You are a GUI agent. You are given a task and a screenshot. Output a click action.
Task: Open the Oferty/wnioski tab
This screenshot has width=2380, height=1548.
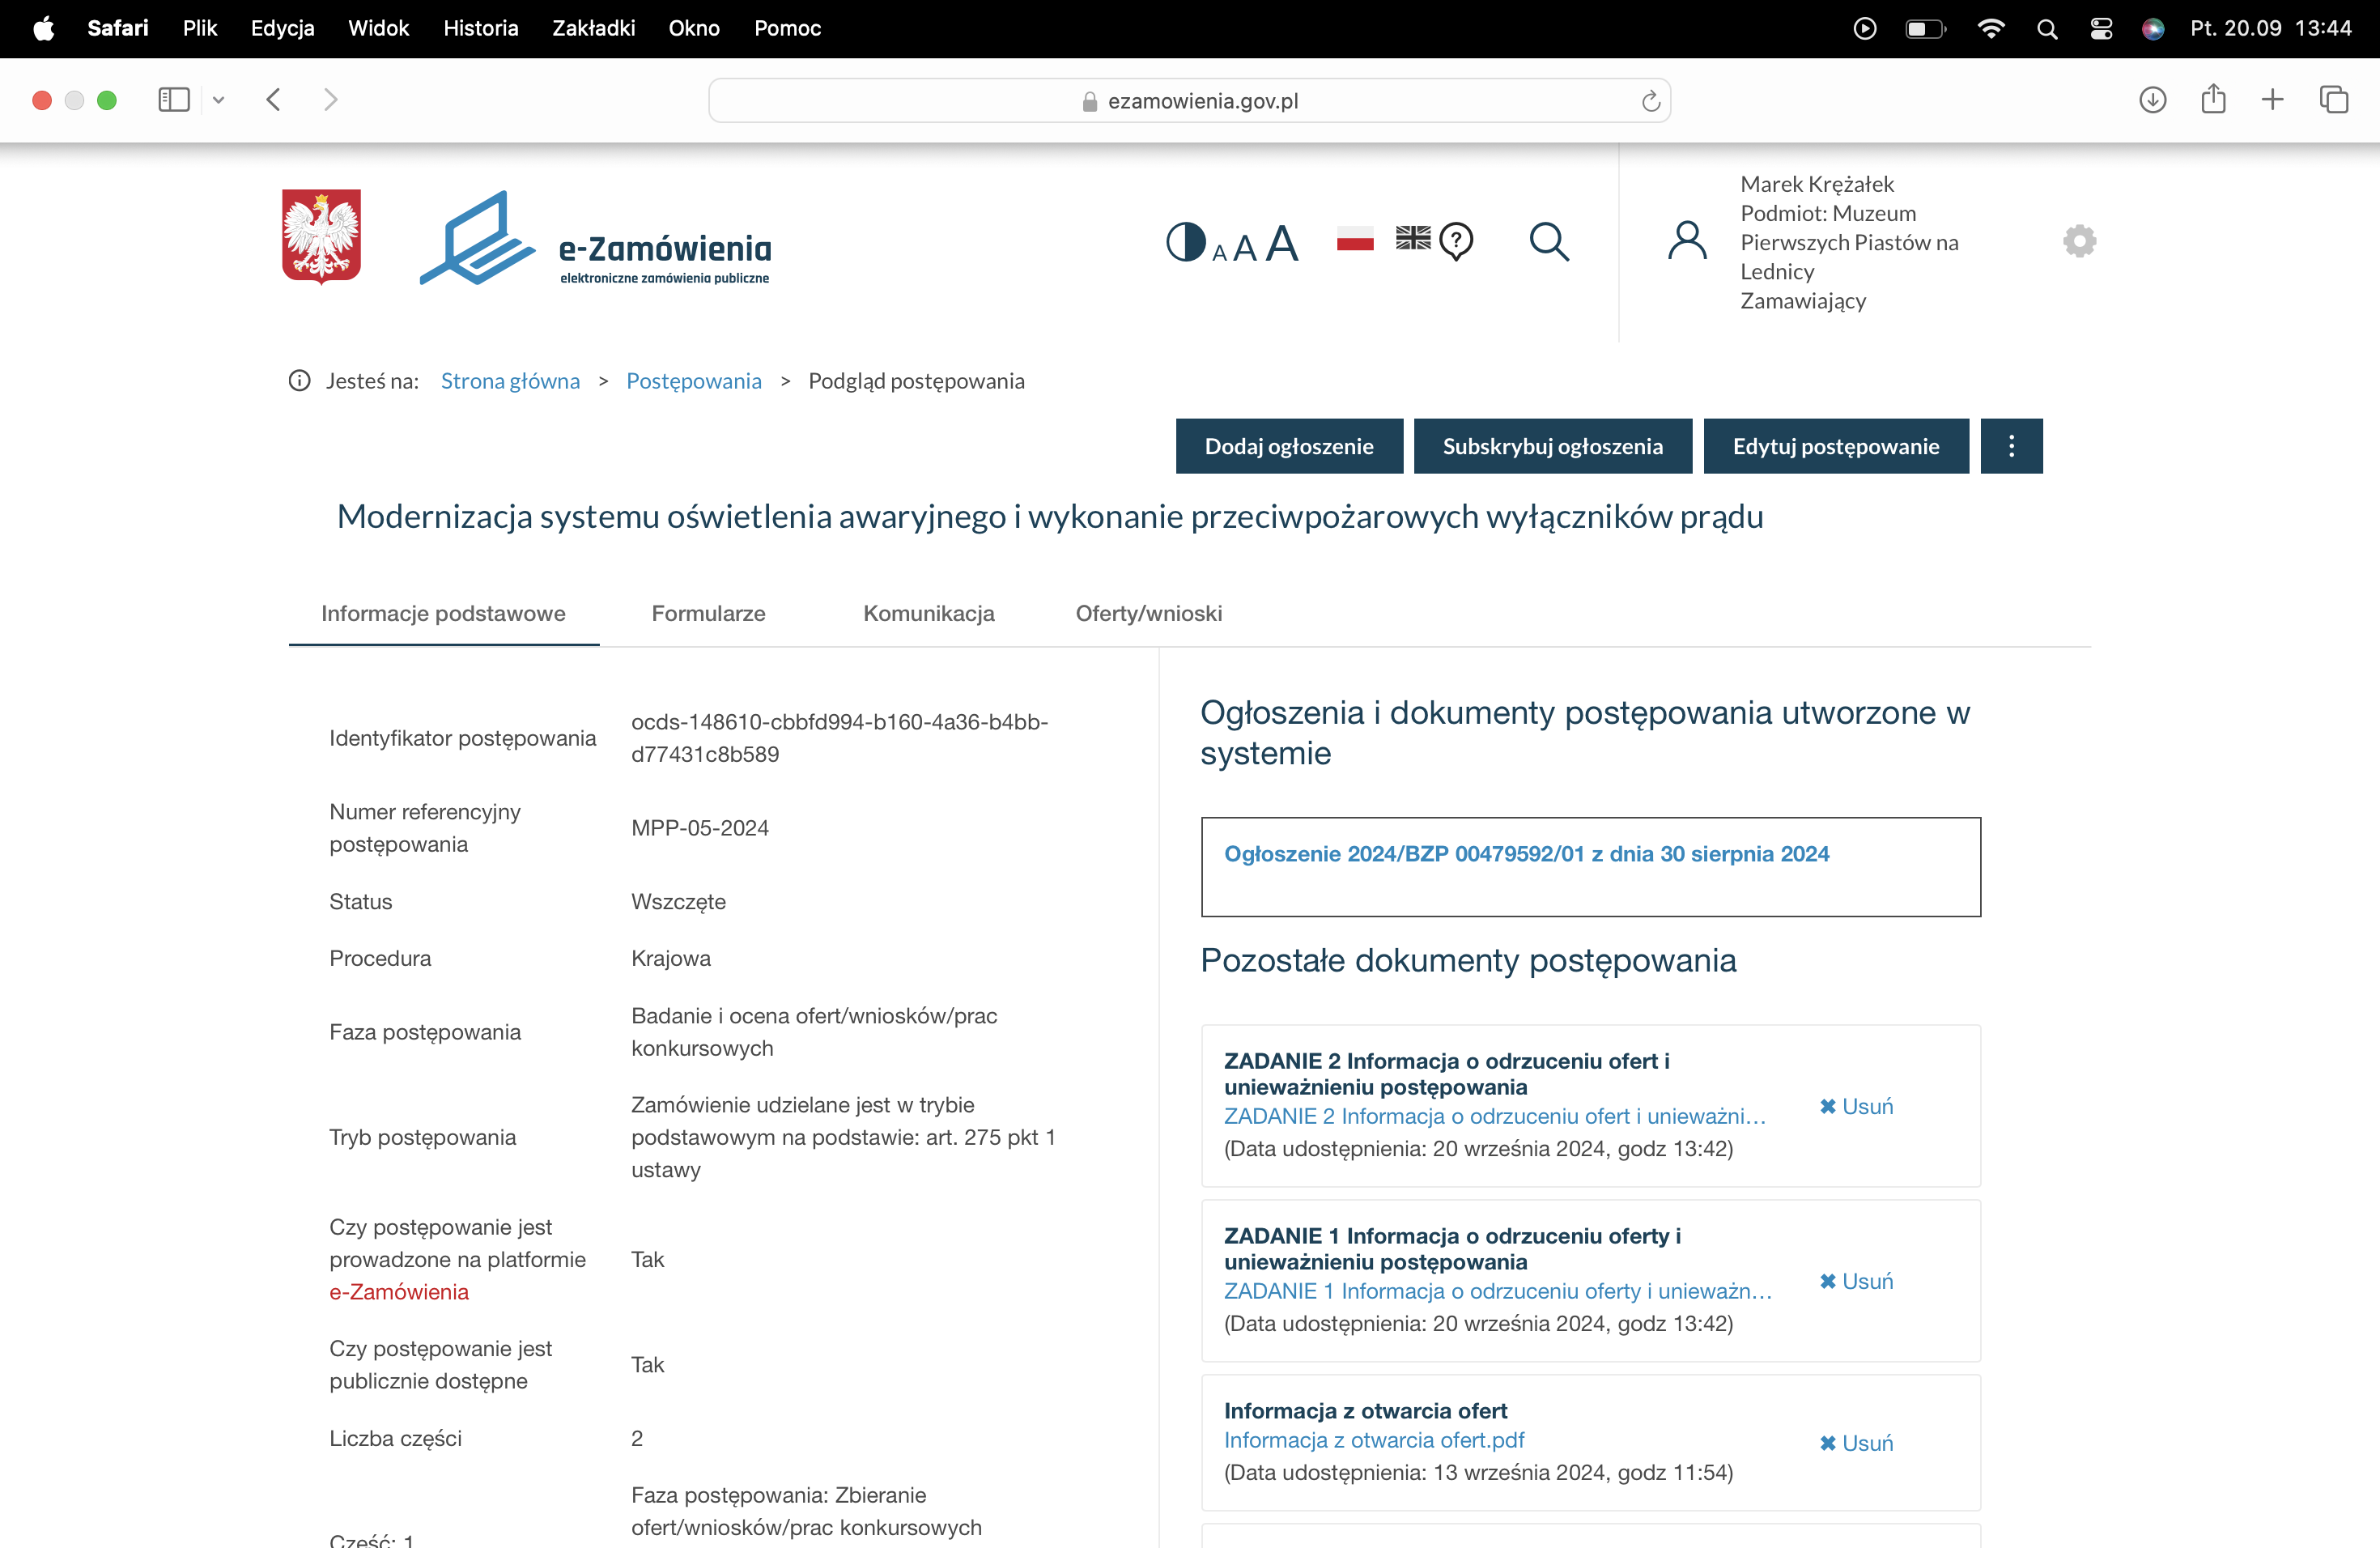point(1148,613)
